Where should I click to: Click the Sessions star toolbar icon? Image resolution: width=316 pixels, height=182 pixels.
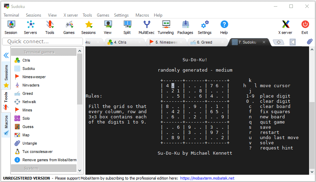click(89, 27)
